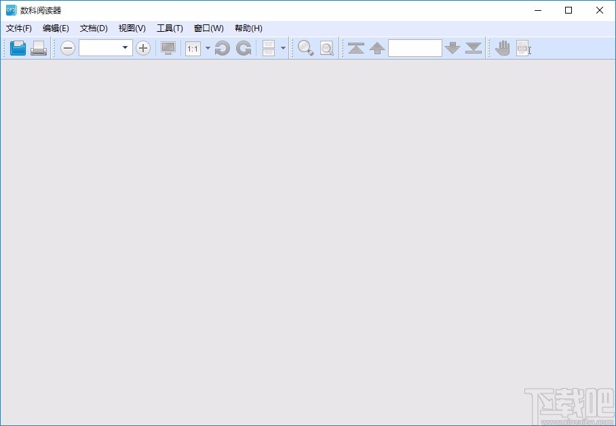Click the page number input field
This screenshot has height=426, width=616.
tap(415, 48)
